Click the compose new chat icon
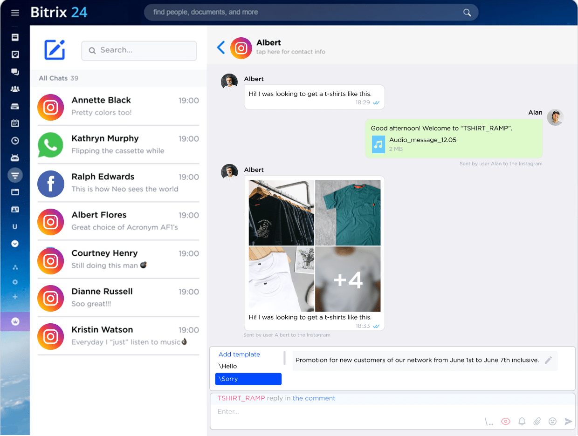 [x=55, y=50]
